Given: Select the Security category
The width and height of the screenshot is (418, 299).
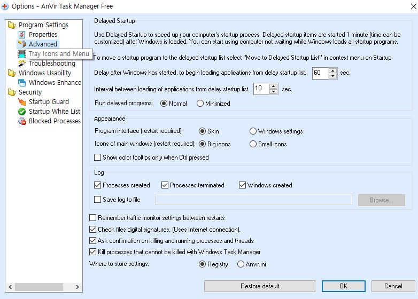Looking at the screenshot, I should coord(30,92).
